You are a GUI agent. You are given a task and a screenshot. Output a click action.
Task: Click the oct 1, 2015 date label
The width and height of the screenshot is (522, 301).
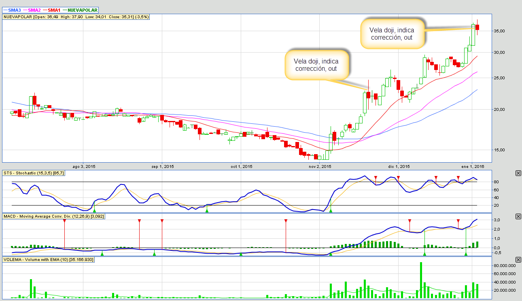click(241, 166)
